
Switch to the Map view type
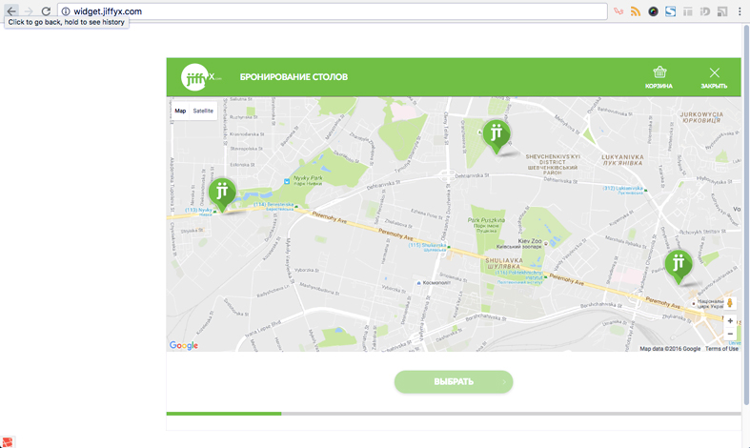tap(180, 112)
